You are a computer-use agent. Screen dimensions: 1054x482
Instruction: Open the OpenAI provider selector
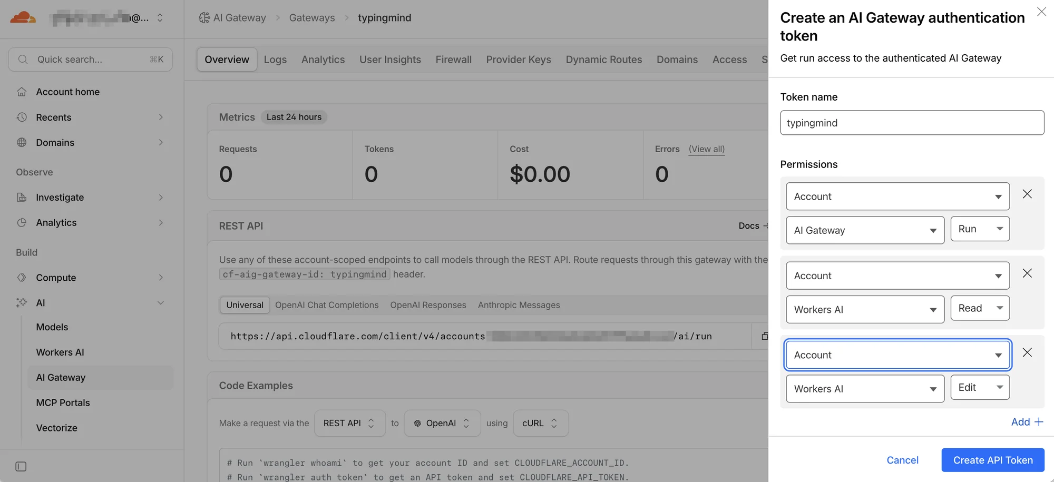(442, 423)
